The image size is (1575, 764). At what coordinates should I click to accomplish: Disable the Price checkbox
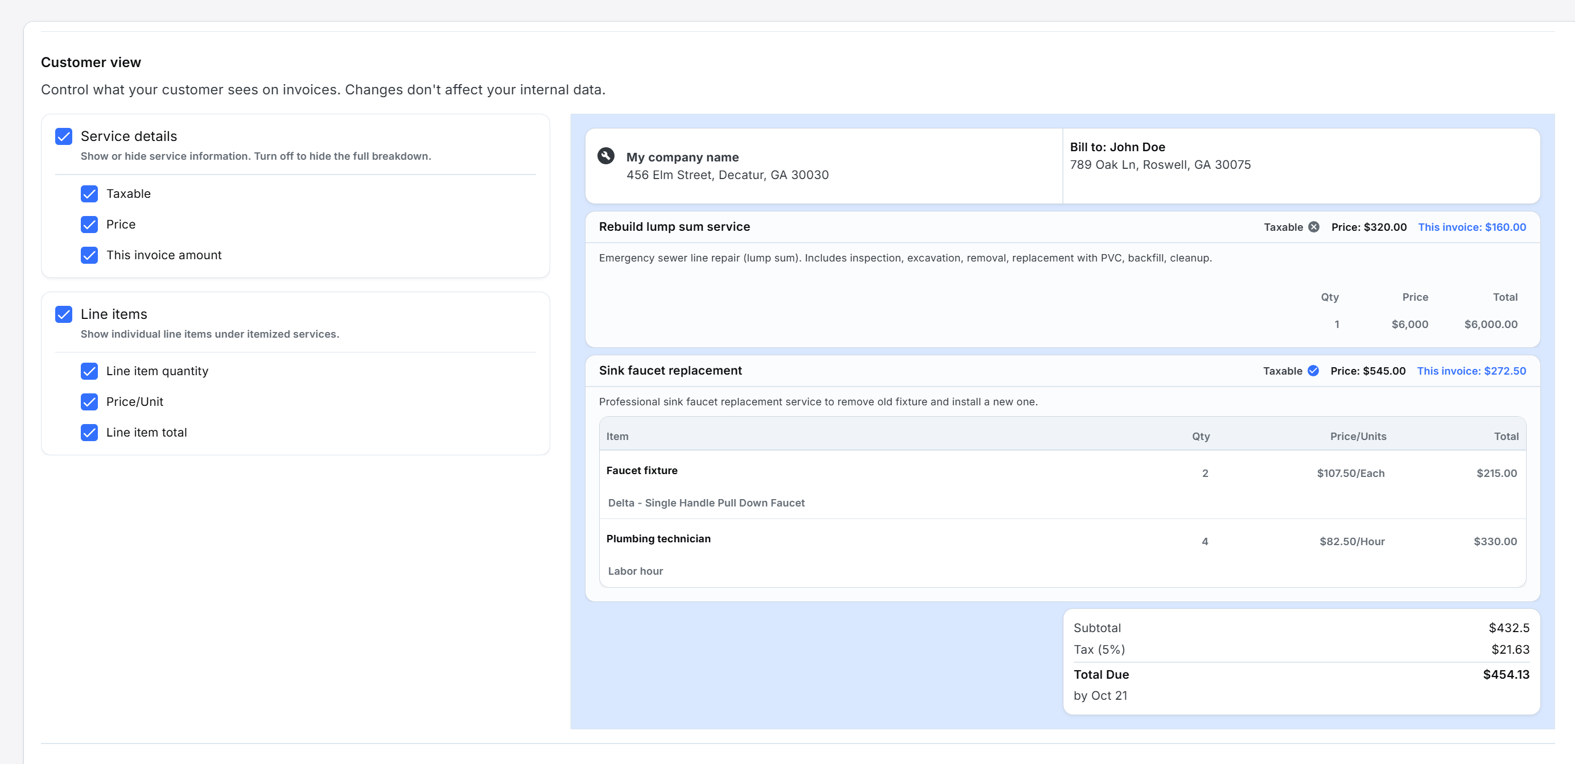pyautogui.click(x=89, y=224)
